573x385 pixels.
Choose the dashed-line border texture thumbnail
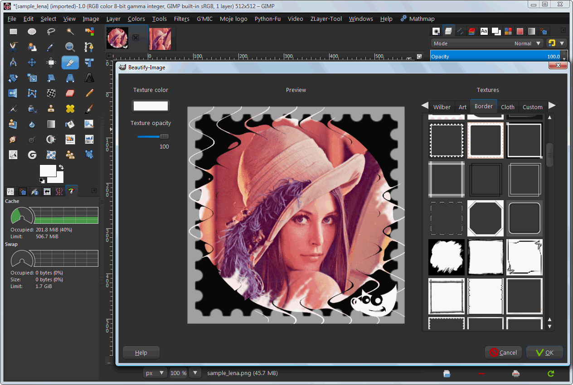[x=447, y=218]
